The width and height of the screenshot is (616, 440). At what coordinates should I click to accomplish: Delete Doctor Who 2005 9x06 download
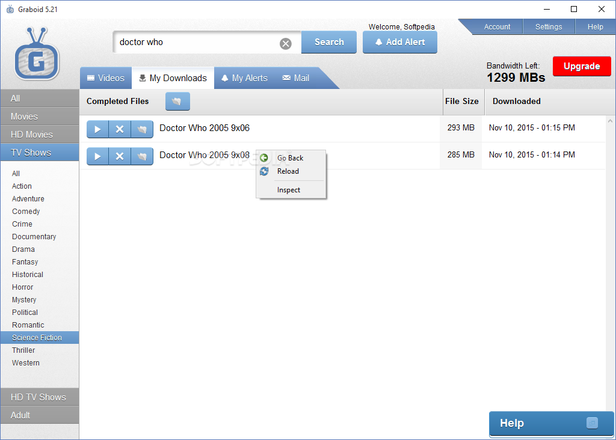coord(120,129)
